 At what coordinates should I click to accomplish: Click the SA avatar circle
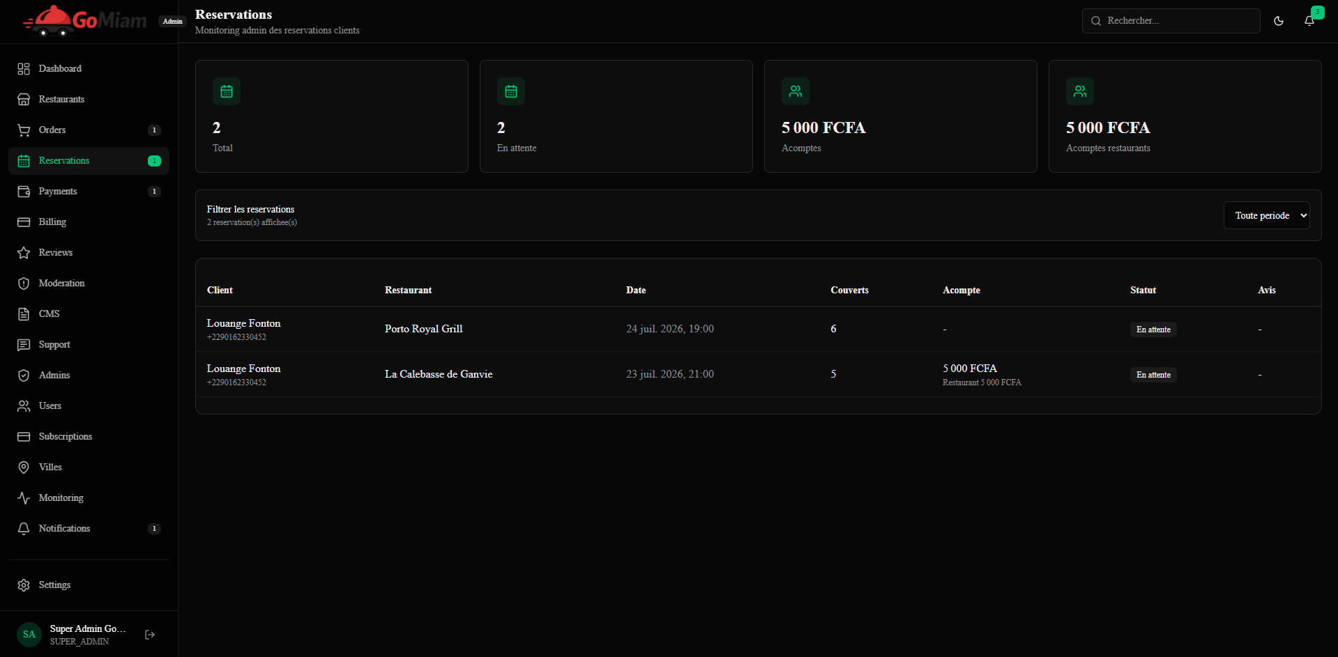(x=29, y=635)
